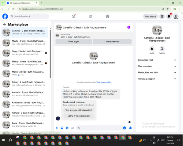Viewport: 183px width, 146px height.
Task: Go back from Marketplace with the arrow
Action: [4, 24]
